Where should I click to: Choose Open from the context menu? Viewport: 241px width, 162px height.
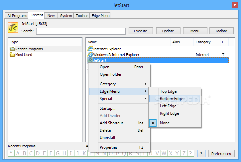click(119, 67)
